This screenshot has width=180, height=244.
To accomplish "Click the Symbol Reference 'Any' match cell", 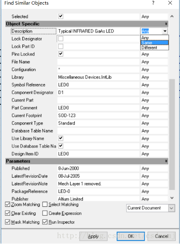I will click(x=154, y=85).
